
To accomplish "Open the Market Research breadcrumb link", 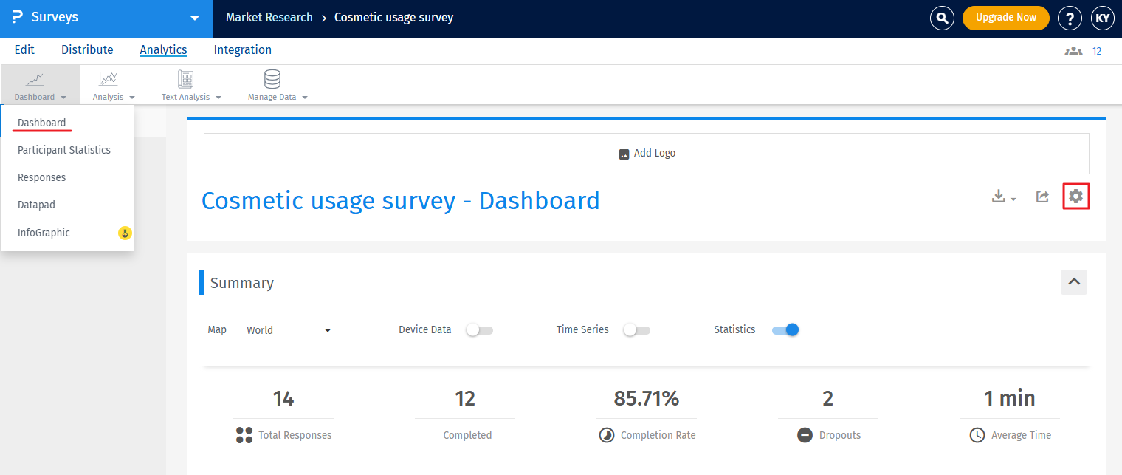I will click(269, 17).
